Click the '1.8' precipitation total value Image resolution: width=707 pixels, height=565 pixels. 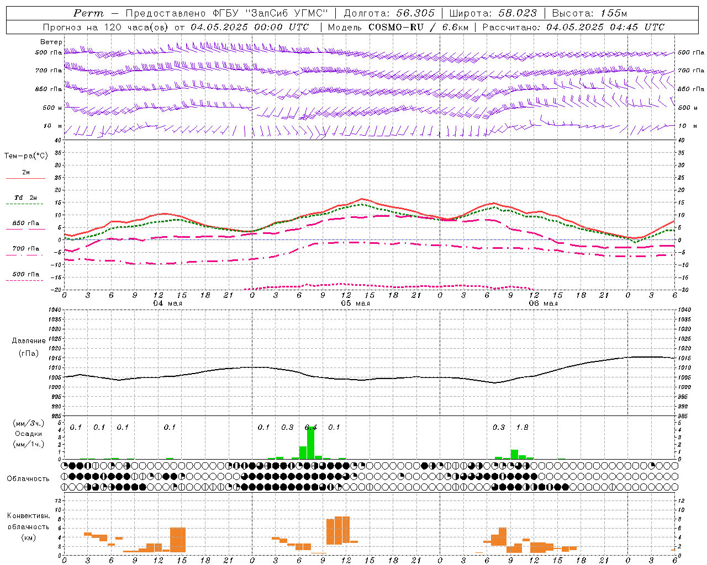click(x=522, y=428)
